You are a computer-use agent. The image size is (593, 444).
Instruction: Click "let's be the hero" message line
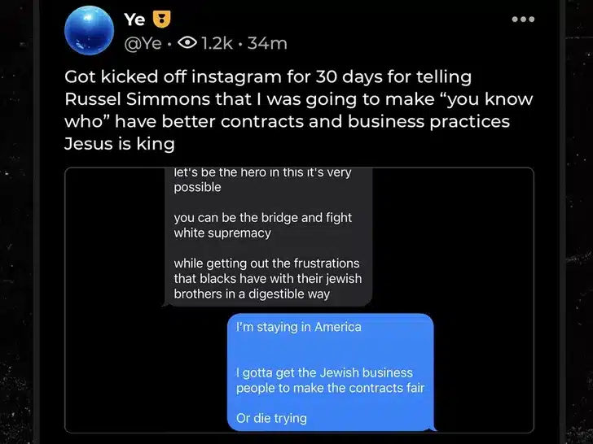[261, 173]
